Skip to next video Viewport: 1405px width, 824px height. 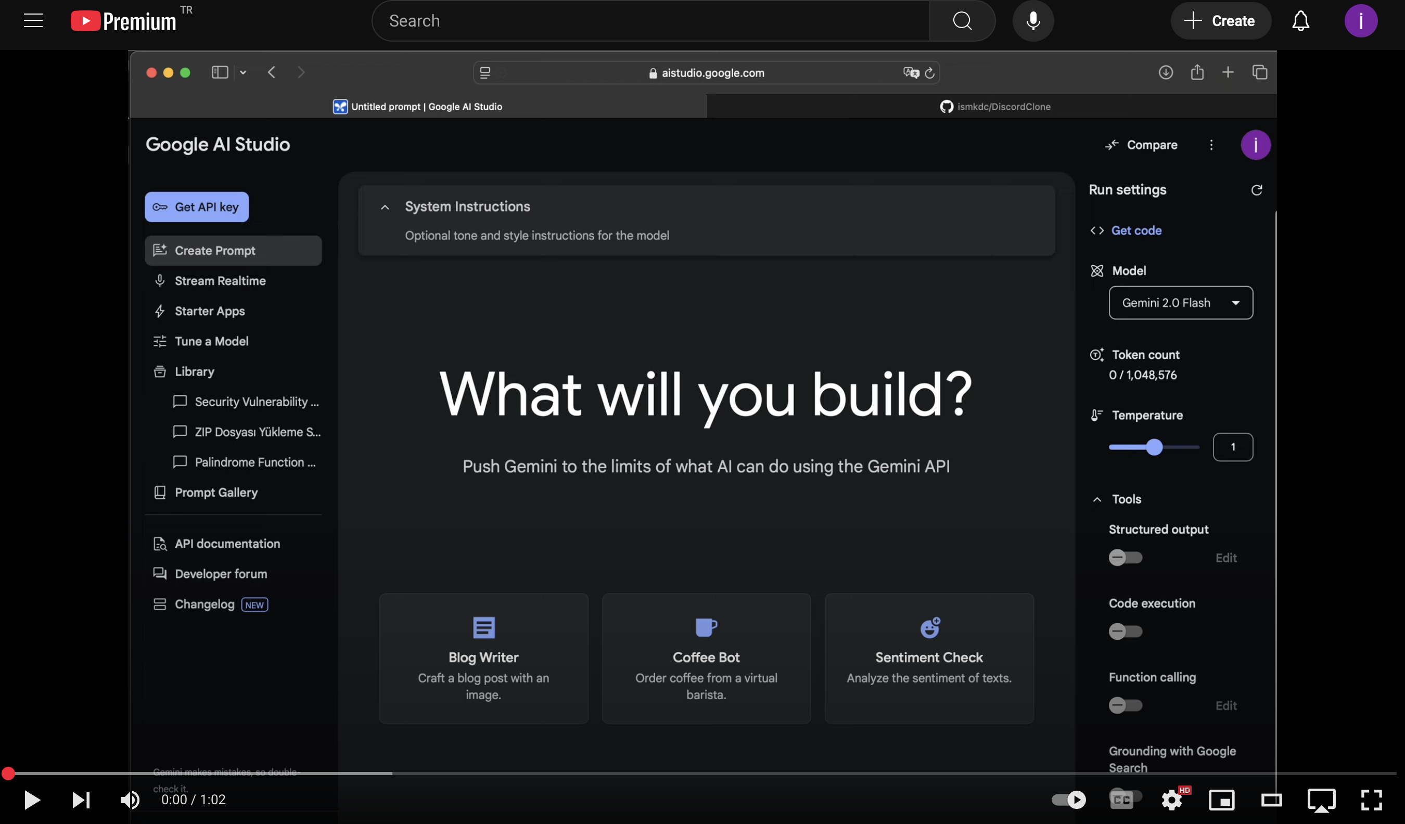(81, 800)
